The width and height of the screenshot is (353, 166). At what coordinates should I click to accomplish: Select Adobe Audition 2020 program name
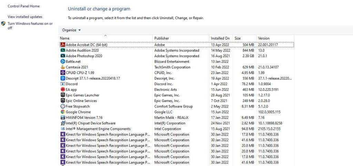[82, 50]
